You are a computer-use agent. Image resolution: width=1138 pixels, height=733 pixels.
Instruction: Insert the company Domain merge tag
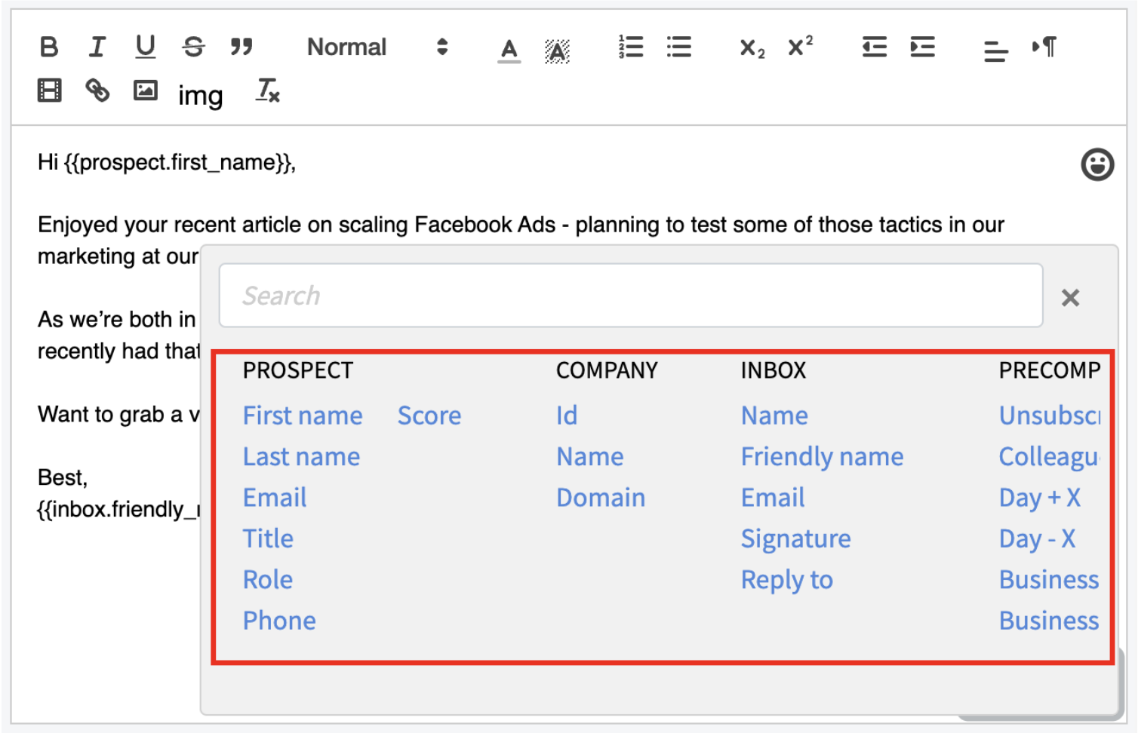pyautogui.click(x=601, y=497)
